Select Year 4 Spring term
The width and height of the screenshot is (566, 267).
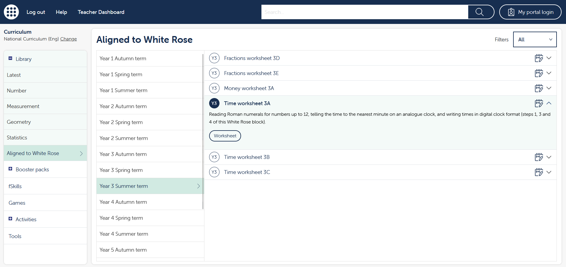150,218
